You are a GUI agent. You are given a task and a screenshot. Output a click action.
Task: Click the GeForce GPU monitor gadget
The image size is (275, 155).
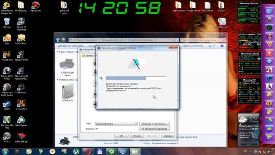pyautogui.click(x=249, y=91)
